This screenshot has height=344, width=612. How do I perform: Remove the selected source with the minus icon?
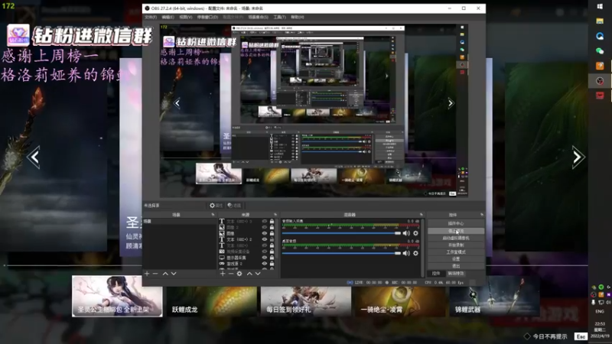(x=231, y=274)
